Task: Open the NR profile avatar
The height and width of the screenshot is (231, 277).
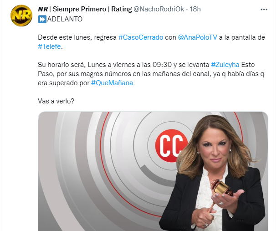Action: tap(21, 15)
